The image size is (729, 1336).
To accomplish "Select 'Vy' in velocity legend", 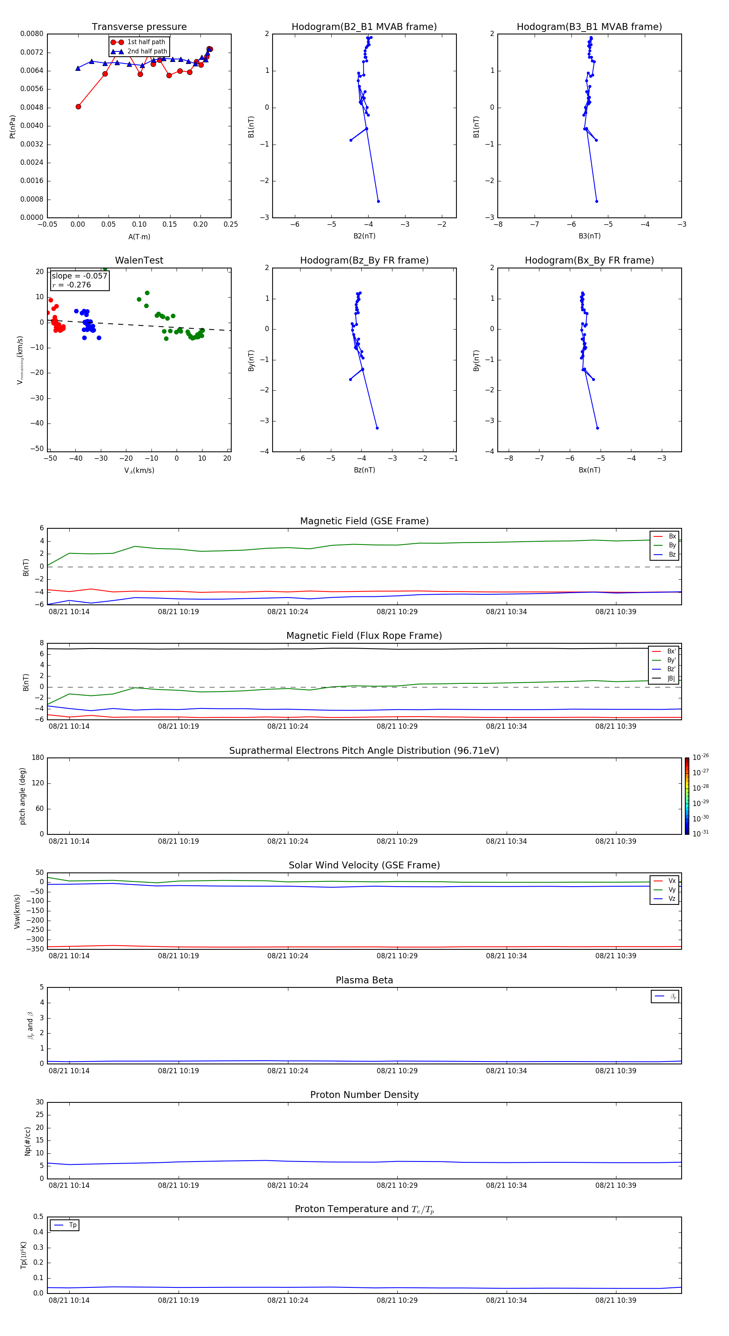I will 665,889.
